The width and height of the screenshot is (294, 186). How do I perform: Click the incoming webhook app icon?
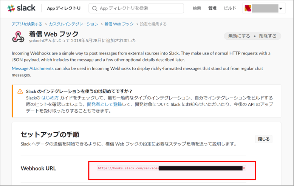pos(18,37)
